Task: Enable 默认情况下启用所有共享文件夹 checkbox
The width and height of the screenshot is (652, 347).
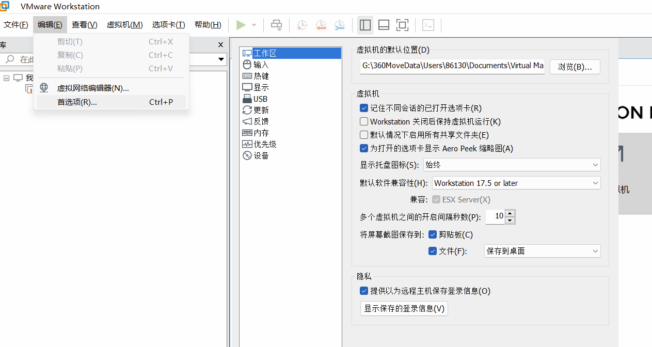Action: click(x=364, y=135)
